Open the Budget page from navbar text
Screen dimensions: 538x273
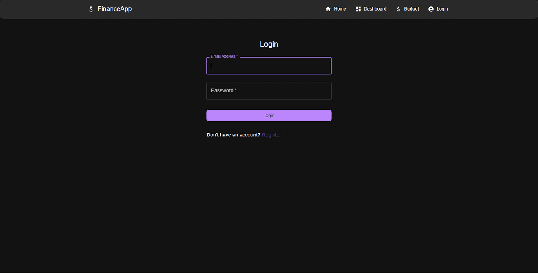[411, 9]
